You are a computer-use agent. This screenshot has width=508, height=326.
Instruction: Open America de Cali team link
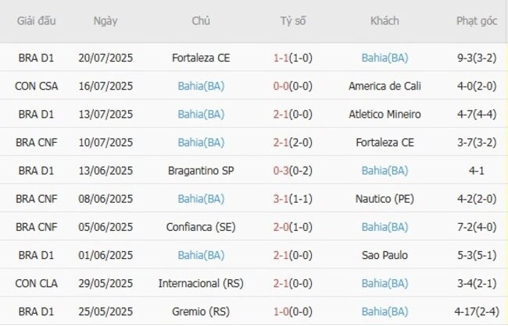point(385,86)
